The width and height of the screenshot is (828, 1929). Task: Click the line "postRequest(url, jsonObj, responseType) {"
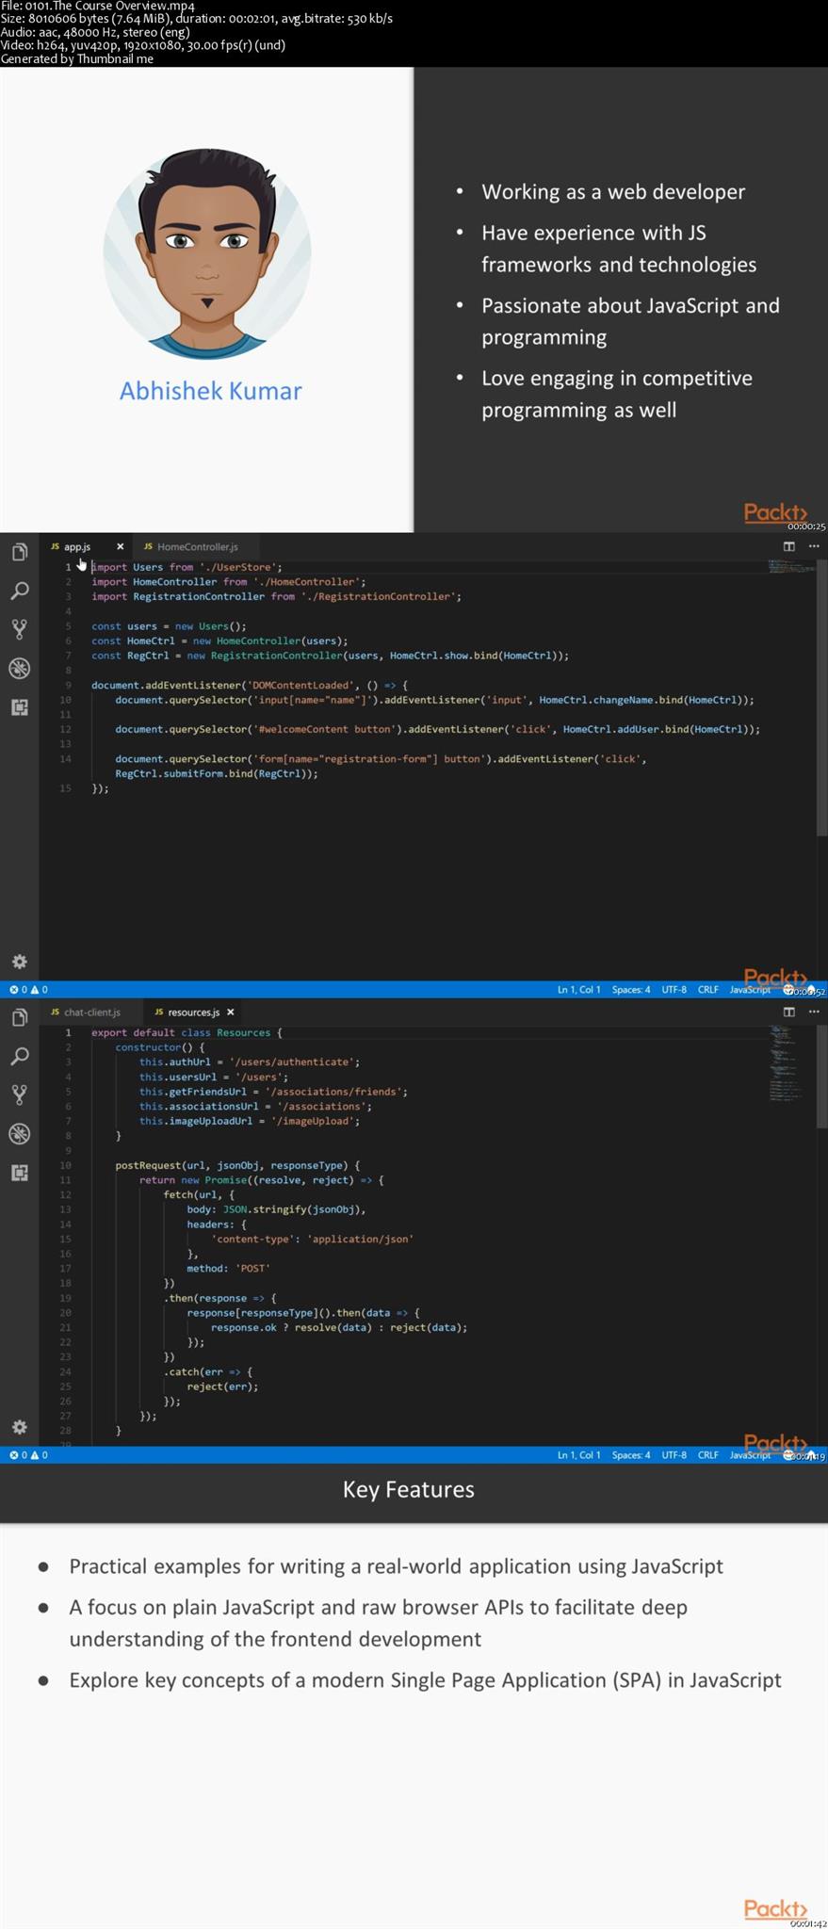coord(237,1166)
